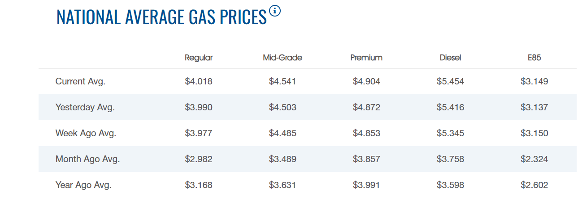Click the Current Avg. row label
Screen dimensions: 578x201
click(x=80, y=82)
